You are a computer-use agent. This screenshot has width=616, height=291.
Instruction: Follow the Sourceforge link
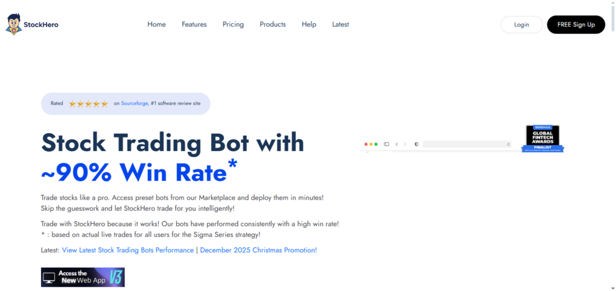134,104
